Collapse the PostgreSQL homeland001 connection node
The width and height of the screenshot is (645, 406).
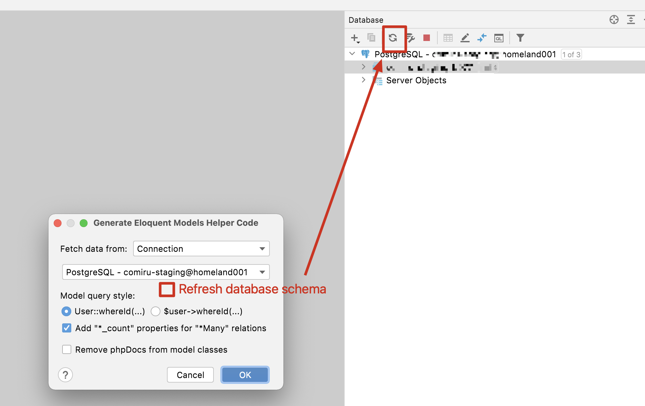click(x=352, y=54)
